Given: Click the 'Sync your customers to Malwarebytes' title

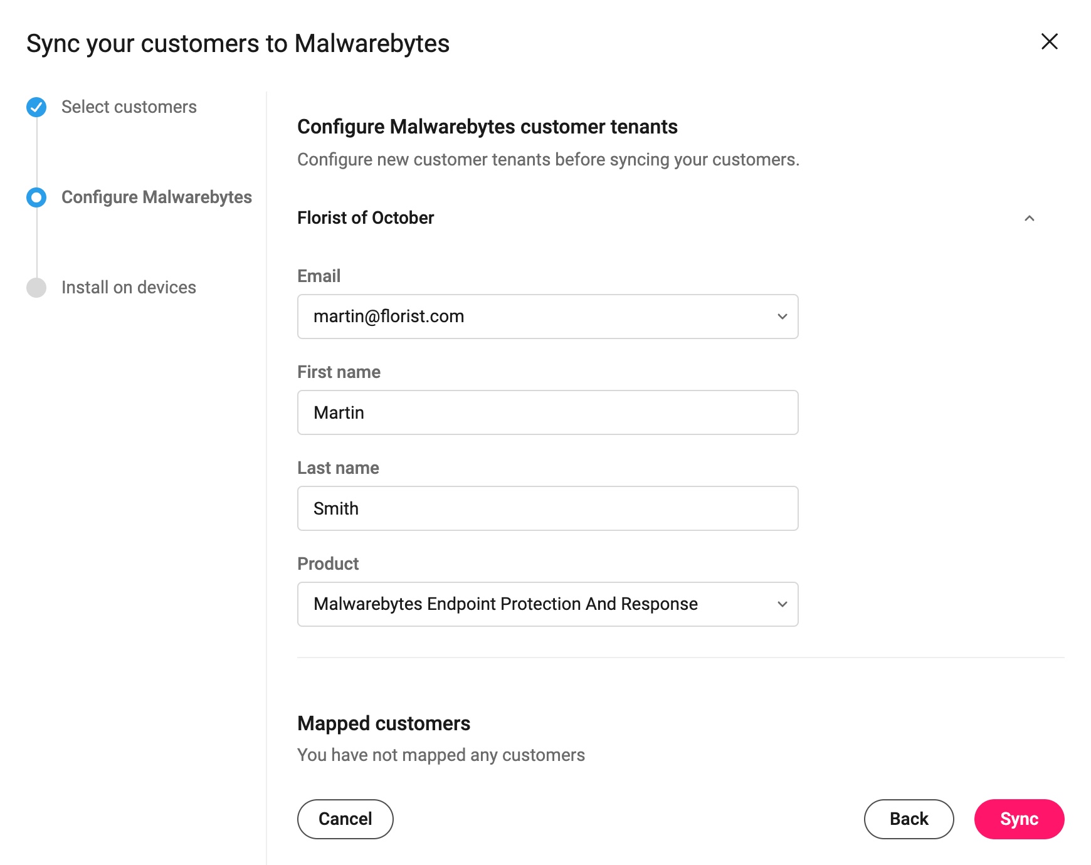Looking at the screenshot, I should pos(238,44).
